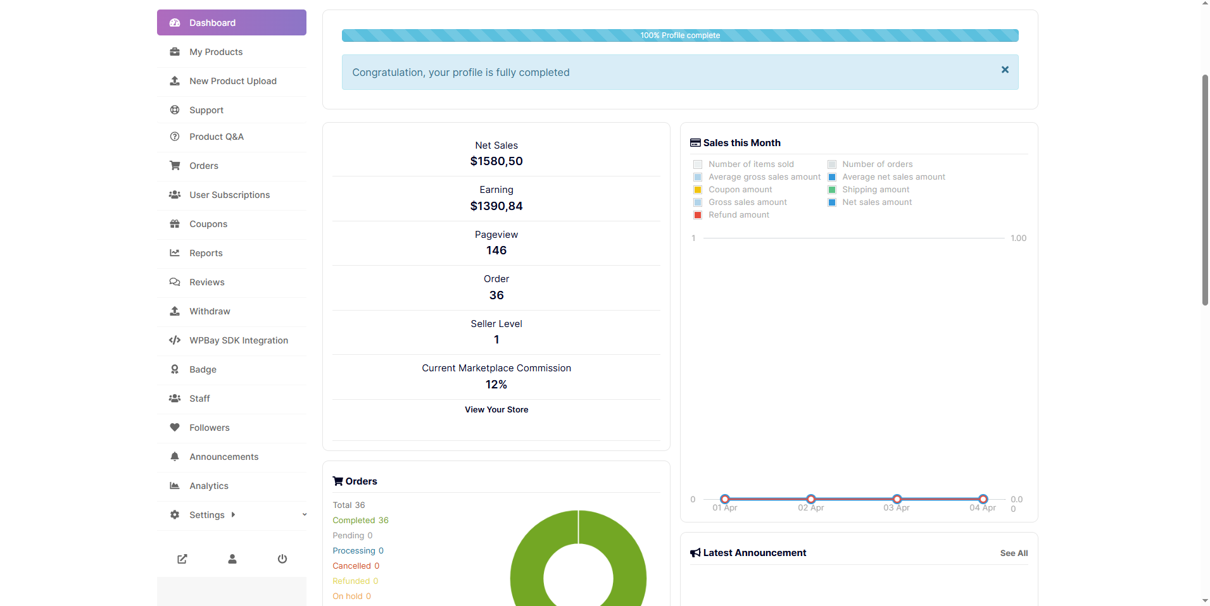Toggle Refund amount legend series
Image resolution: width=1210 pixels, height=606 pixels.
(731, 215)
